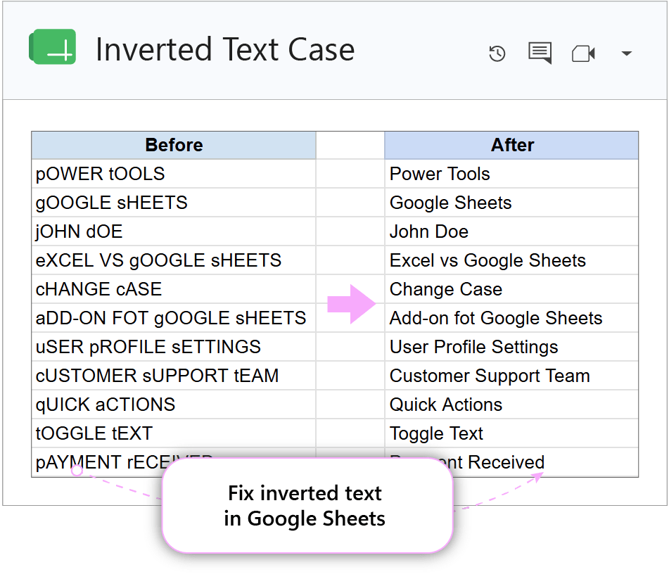Click the video camera meeting icon
669x579 pixels.
583,53
